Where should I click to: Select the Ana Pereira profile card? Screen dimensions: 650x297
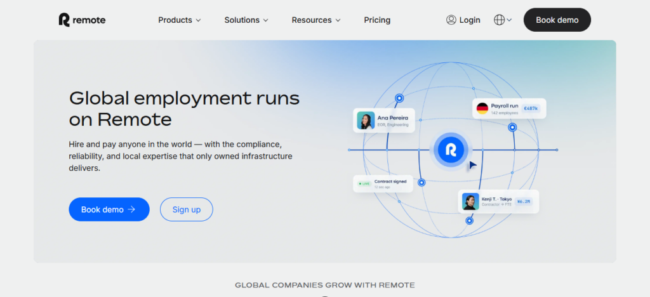tap(384, 121)
